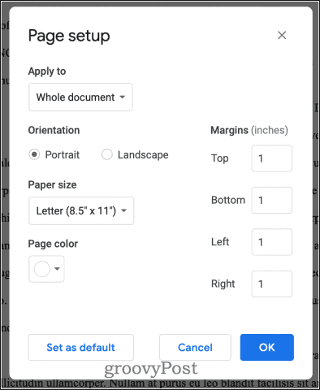Confirm with the OK button
This screenshot has height=390, width=320.
[x=267, y=347]
